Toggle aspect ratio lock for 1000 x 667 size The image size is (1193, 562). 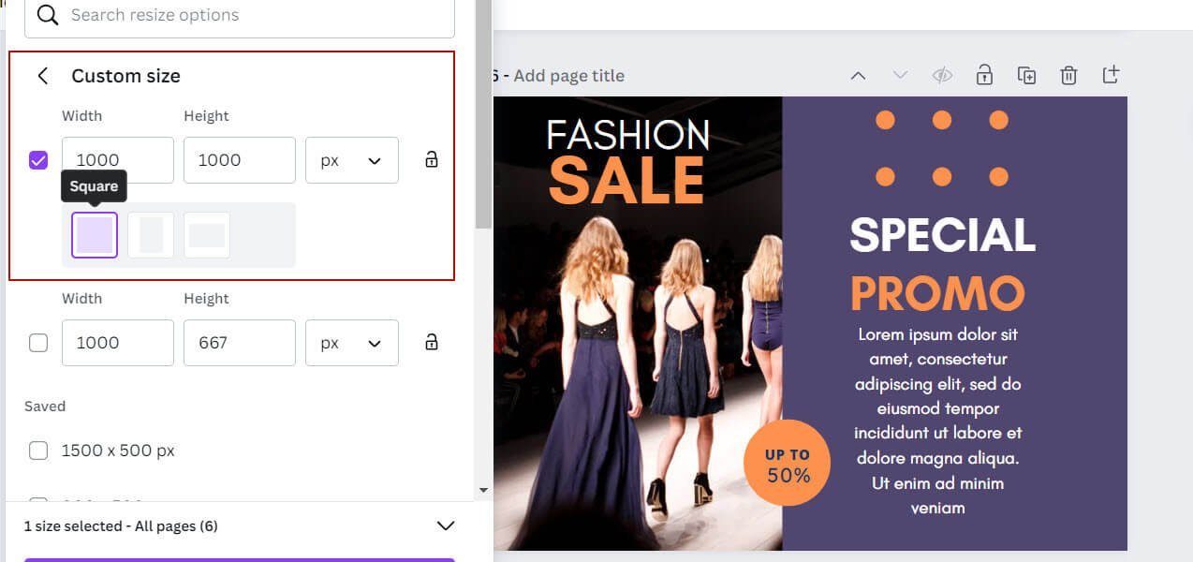pyautogui.click(x=431, y=342)
